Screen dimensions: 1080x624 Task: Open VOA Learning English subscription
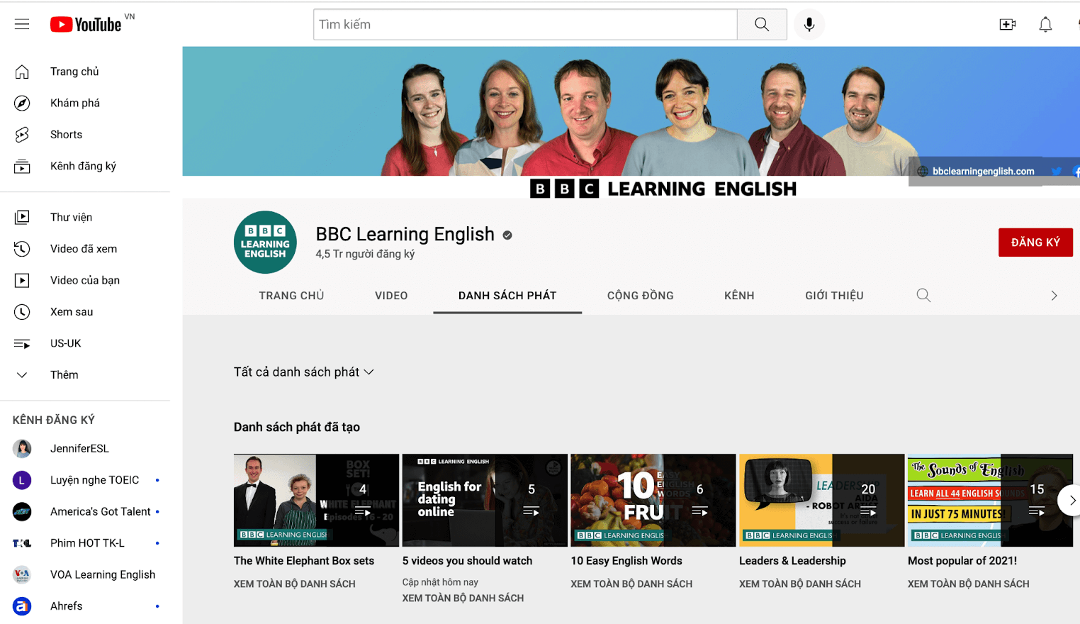point(102,575)
